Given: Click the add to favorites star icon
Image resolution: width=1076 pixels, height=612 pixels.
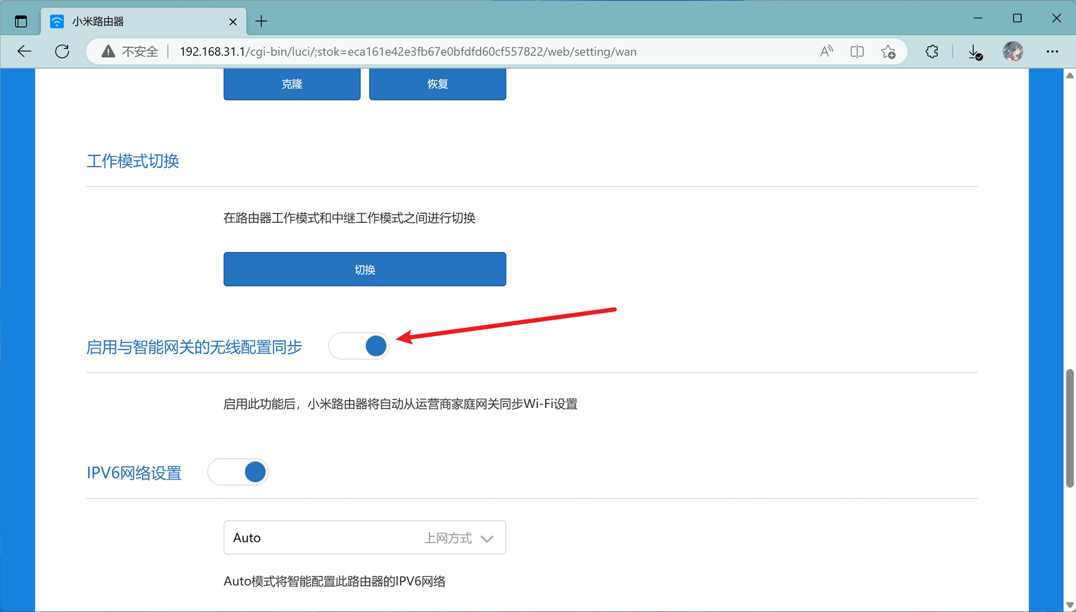Looking at the screenshot, I should pyautogui.click(x=889, y=51).
